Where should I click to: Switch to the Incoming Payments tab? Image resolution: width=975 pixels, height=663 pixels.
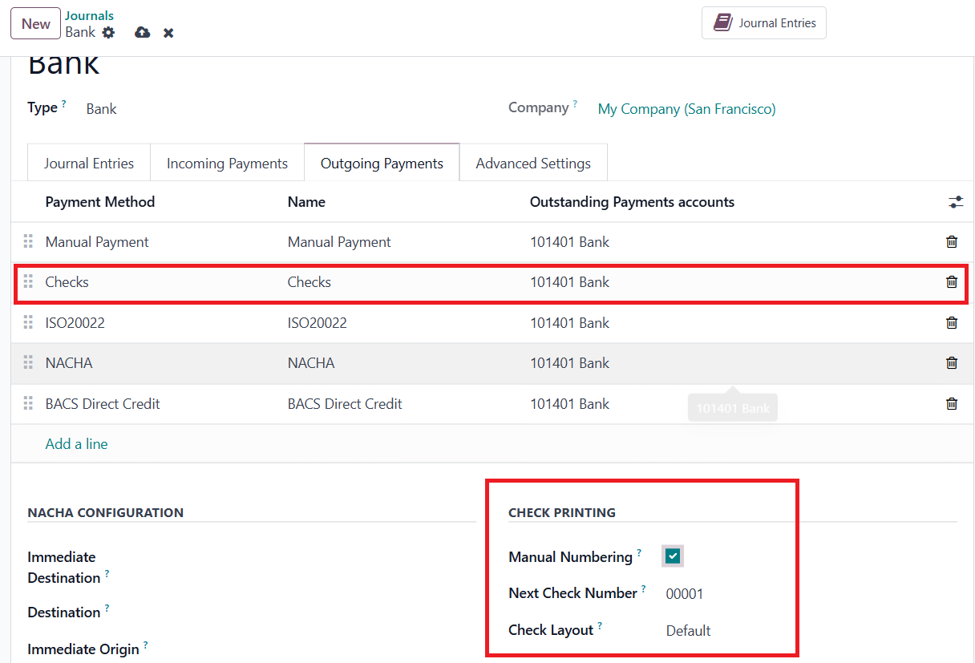[x=227, y=164]
